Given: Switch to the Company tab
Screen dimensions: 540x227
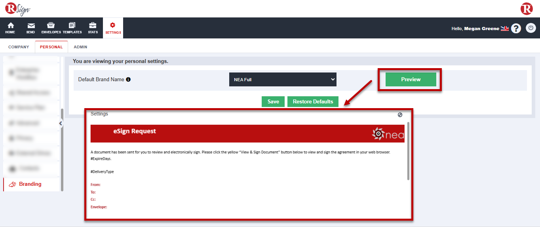Looking at the screenshot, I should point(19,47).
